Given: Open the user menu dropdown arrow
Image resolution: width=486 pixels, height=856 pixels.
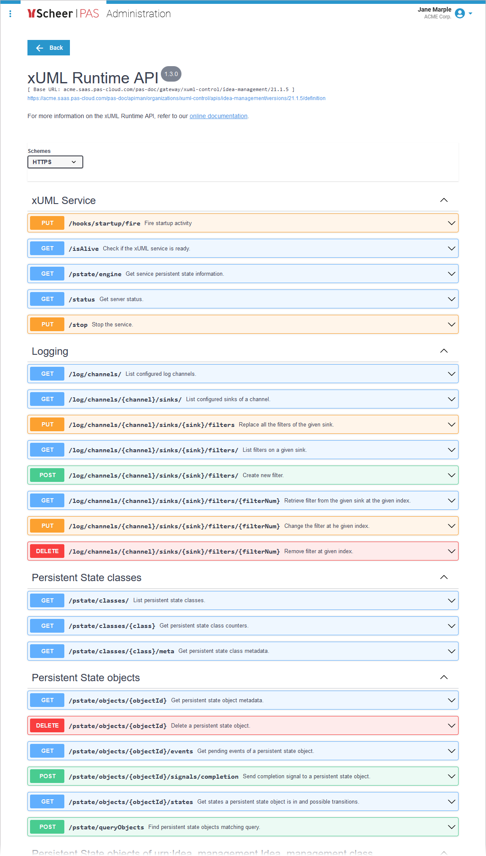Looking at the screenshot, I should [471, 13].
